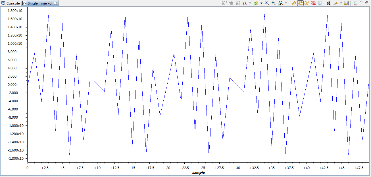
Task: Remove graph with the red X icon
Action: [x=314, y=3]
